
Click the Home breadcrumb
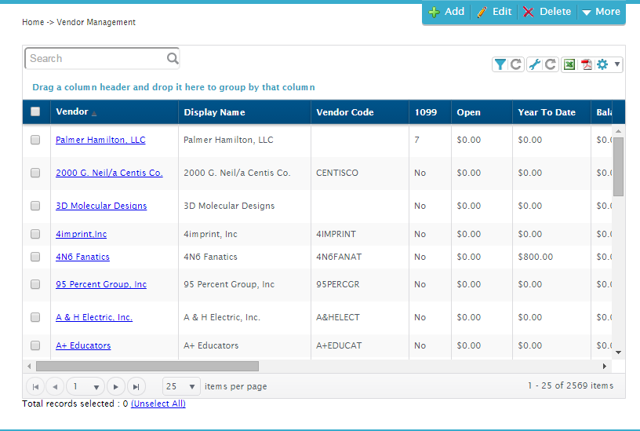tap(33, 22)
